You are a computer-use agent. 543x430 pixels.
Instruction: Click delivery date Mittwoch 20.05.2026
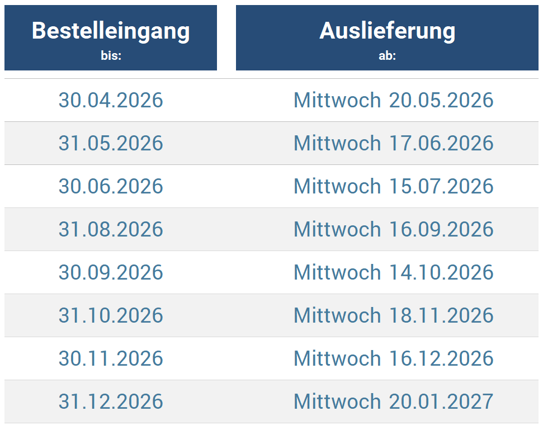click(393, 100)
